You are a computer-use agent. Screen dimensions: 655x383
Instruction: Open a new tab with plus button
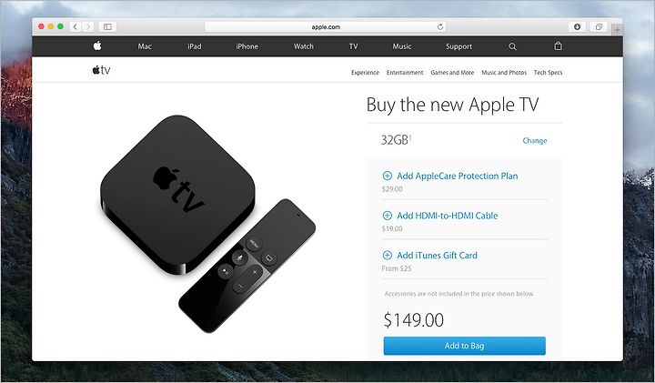[x=617, y=29]
